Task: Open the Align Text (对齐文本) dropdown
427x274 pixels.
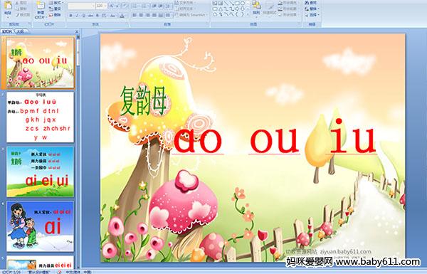Action: [186, 9]
